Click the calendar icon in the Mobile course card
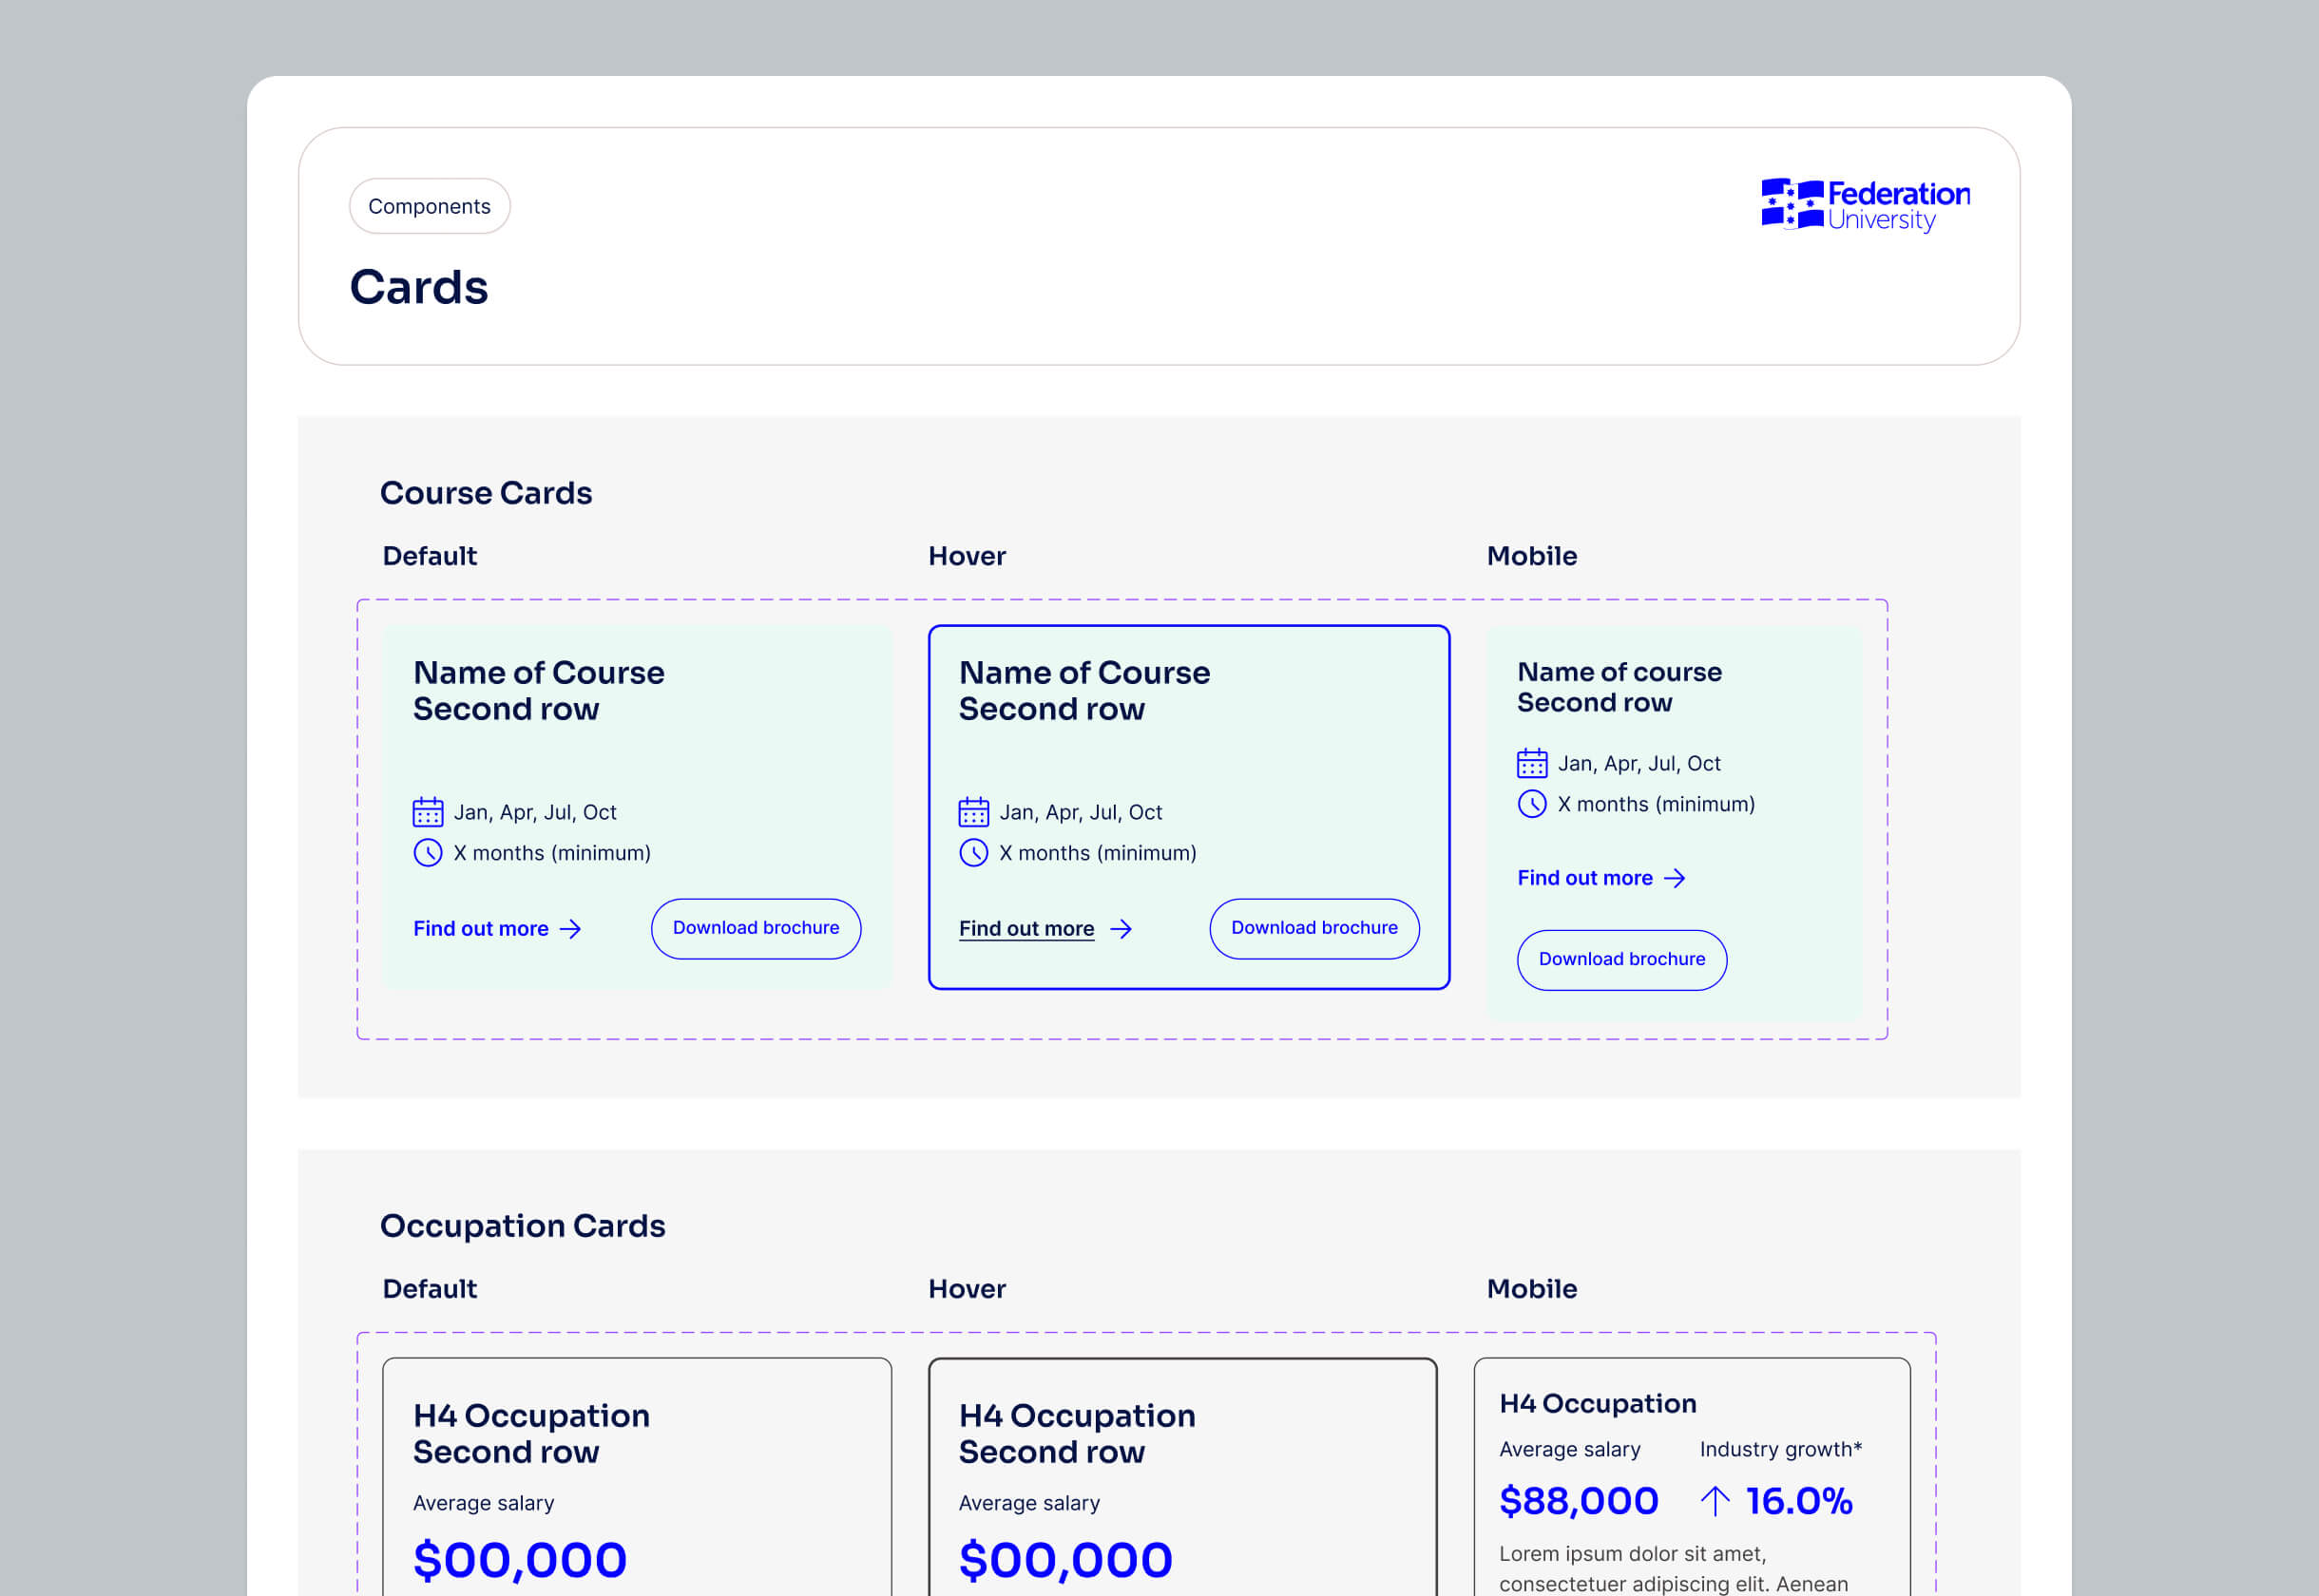The width and height of the screenshot is (2319, 1596). click(1533, 763)
